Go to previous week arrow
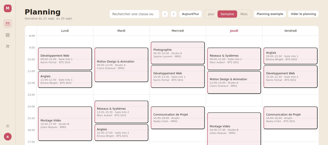Viewport: 328px width, 145px height. pyautogui.click(x=165, y=14)
